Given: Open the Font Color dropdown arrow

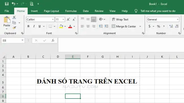Looking at the screenshot, I should [74, 26].
